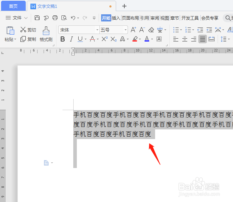Screen dimensions: 233x202
Task: Switch to the 审阅 (Review) tab
Action: [155, 18]
